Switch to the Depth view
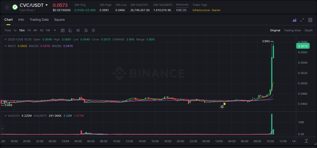 click(309, 30)
